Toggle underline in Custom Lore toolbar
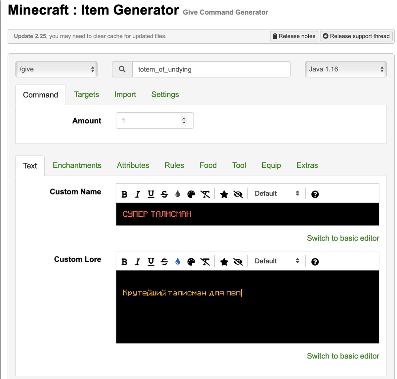 point(151,262)
